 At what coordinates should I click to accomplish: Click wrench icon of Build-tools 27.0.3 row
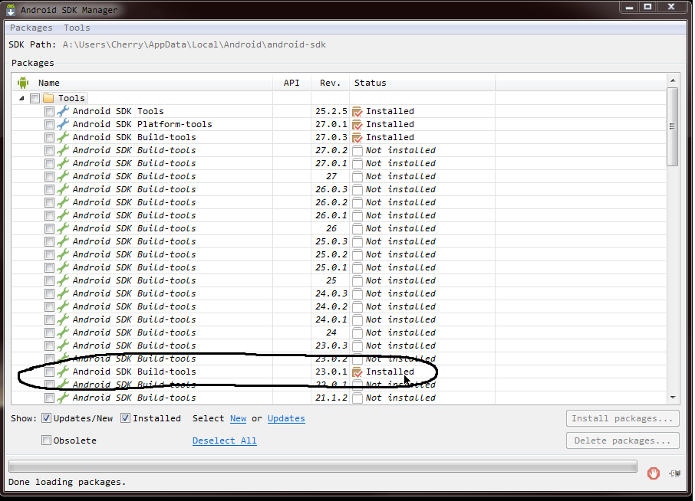(x=63, y=137)
